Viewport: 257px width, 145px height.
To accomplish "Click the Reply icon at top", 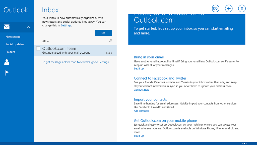I will 215,9.
